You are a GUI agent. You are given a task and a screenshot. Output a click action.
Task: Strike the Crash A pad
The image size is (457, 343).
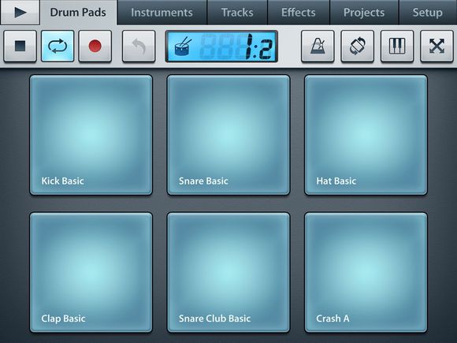point(366,272)
